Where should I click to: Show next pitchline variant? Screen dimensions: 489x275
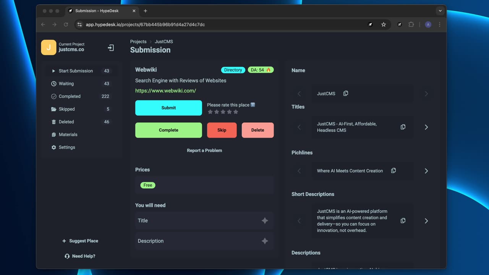[x=426, y=171]
